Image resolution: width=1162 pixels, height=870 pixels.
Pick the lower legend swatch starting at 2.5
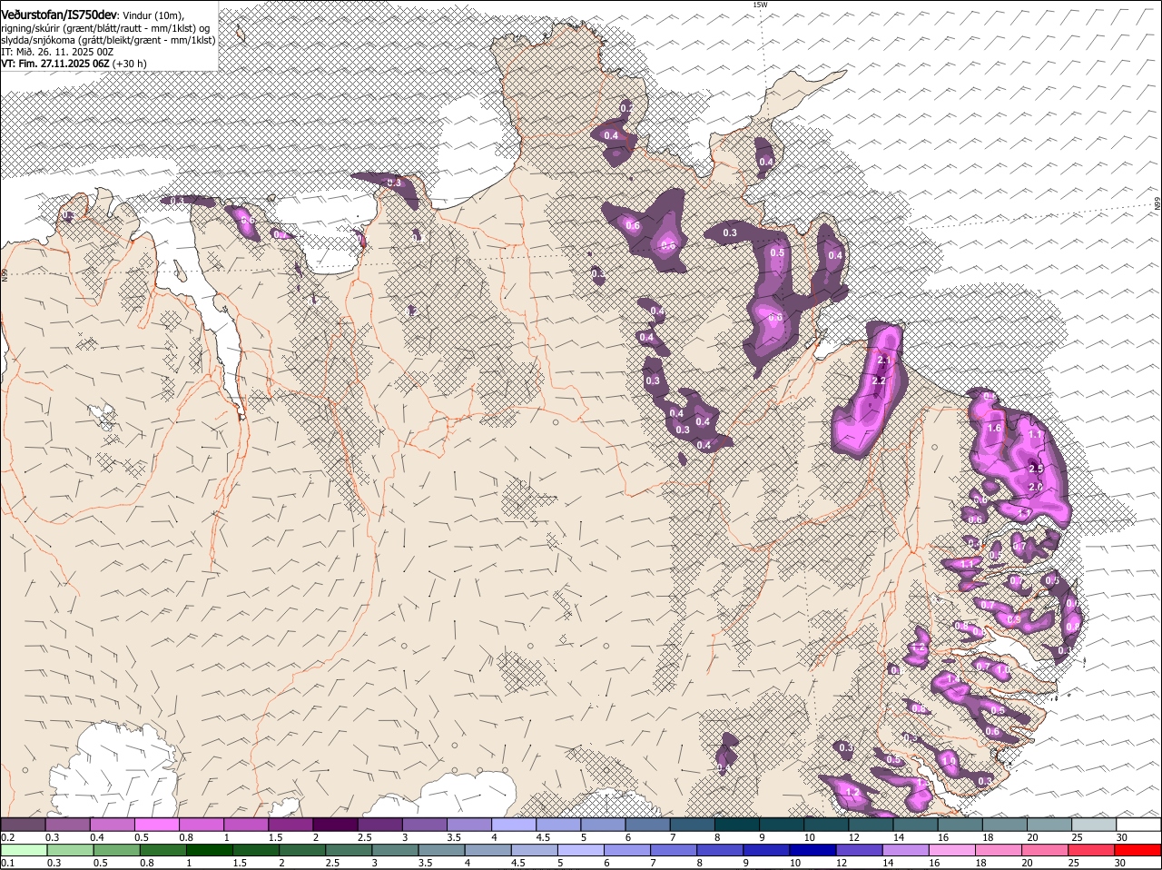pyautogui.click(x=349, y=851)
